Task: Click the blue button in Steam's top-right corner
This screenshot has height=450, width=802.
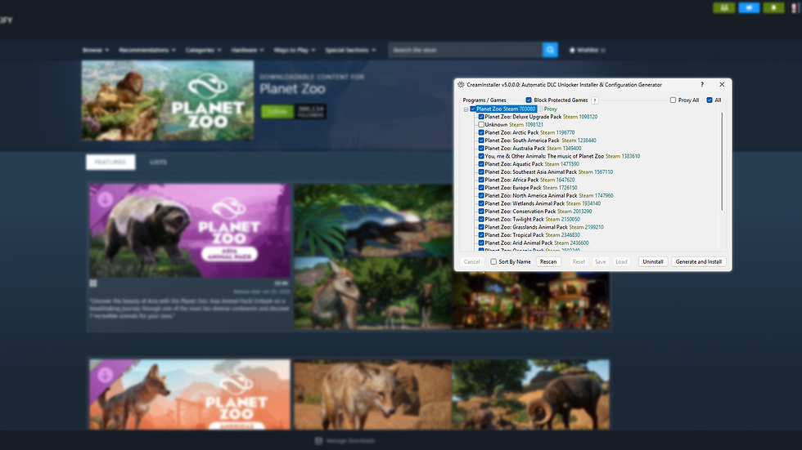Action: tap(749, 7)
